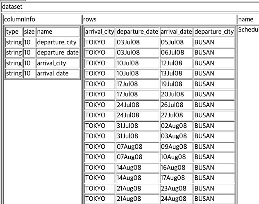Click 'BUSAN' in the 06Jul08 arrival row
Screen dimensions: 259x204
[x=214, y=53]
